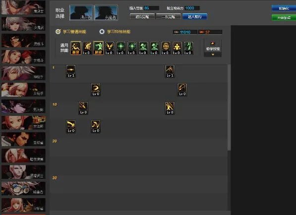Select the golden circular target general skill icon
This screenshot has width=296, height=215.
pyautogui.click(x=166, y=48)
